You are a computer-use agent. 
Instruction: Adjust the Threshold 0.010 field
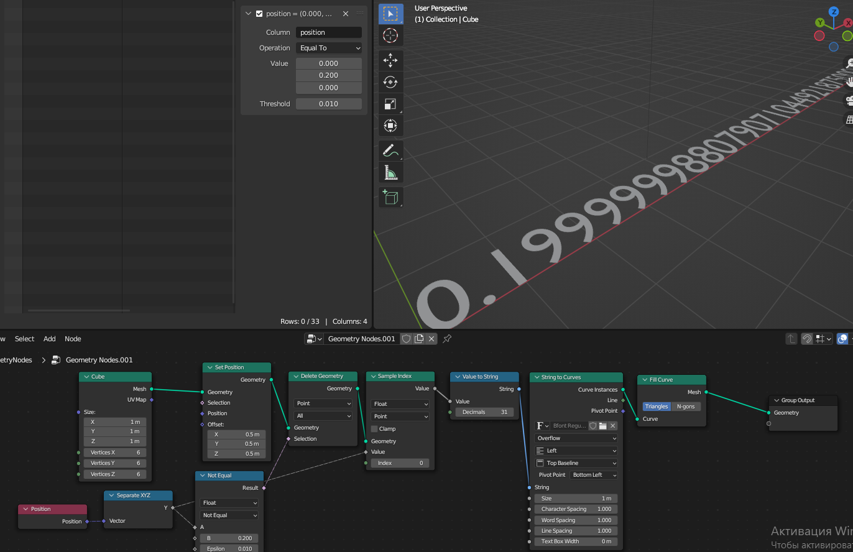[329, 104]
